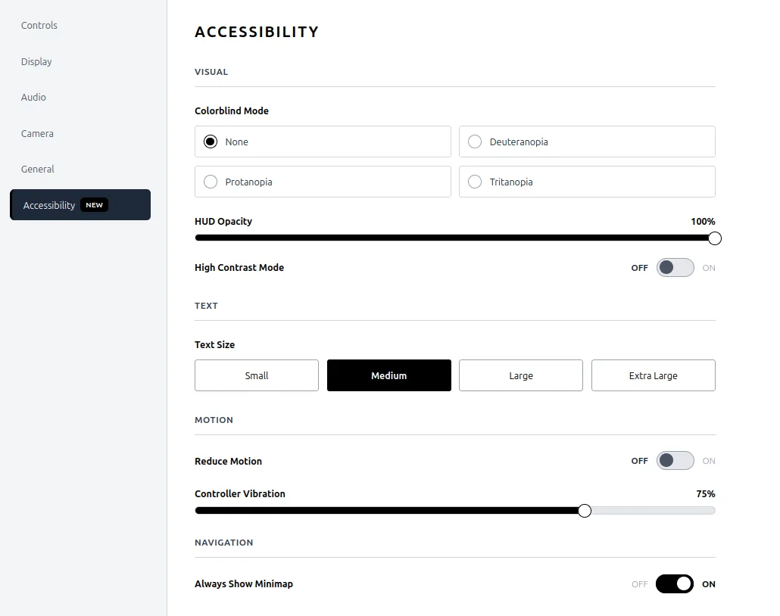Click the High Contrast Mode label
The height and width of the screenshot is (616, 780).
pyautogui.click(x=239, y=267)
